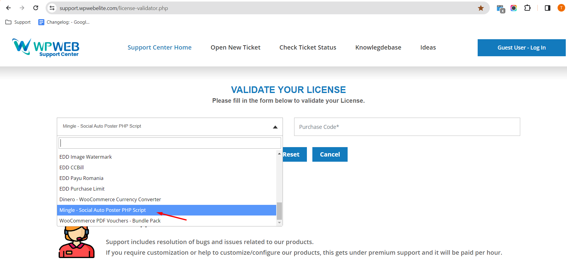Click the Guest User - Log In button
This screenshot has width=567, height=262.
(521, 48)
